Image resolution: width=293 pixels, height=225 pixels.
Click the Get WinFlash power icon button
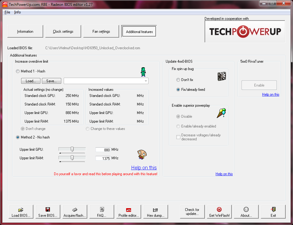point(219,212)
